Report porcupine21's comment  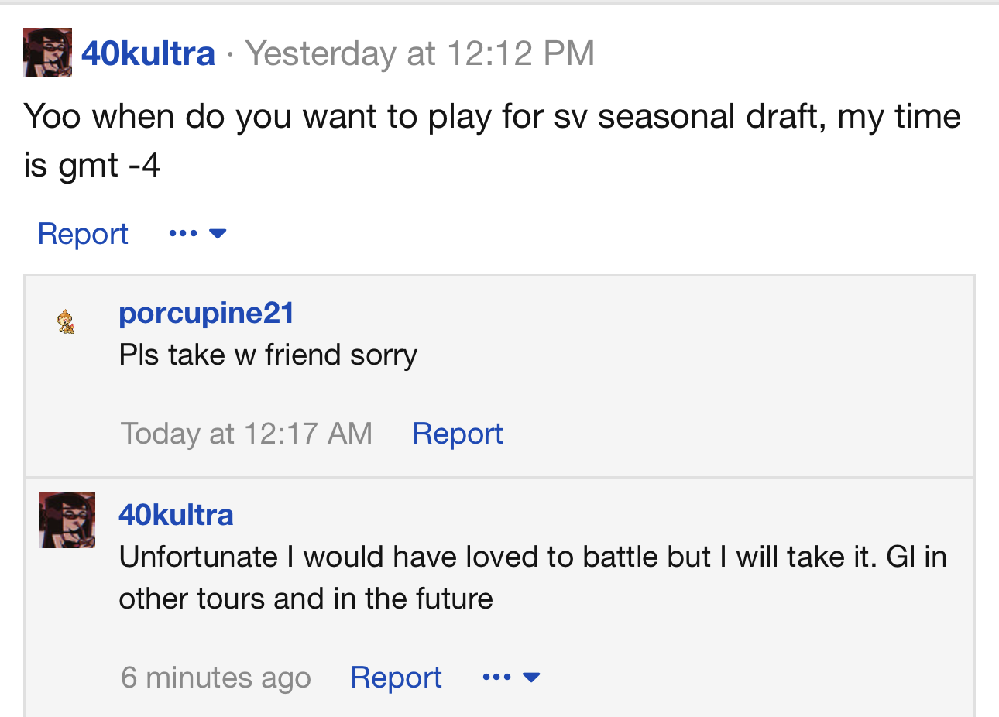pos(458,434)
